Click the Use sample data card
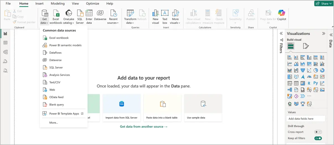 203,108
